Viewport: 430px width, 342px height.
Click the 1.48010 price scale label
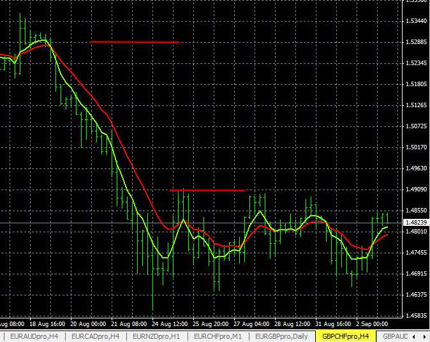tap(417, 232)
